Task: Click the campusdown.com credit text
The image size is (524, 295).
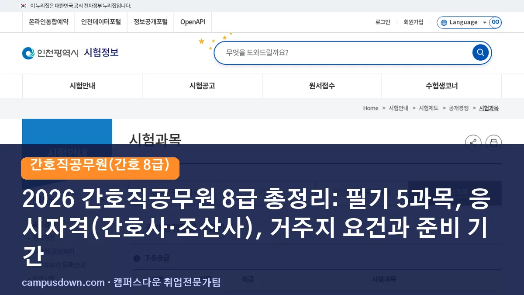Action: point(121,282)
